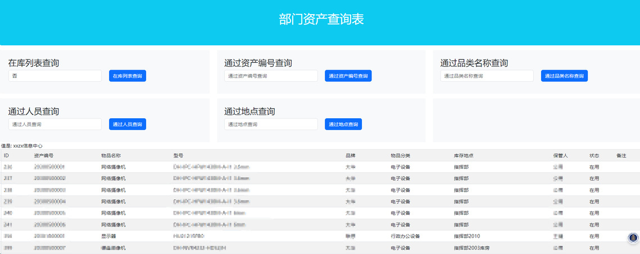This screenshot has height=254, width=640.
Task: Click into the 通过人员查询 text input
Action: [55, 124]
